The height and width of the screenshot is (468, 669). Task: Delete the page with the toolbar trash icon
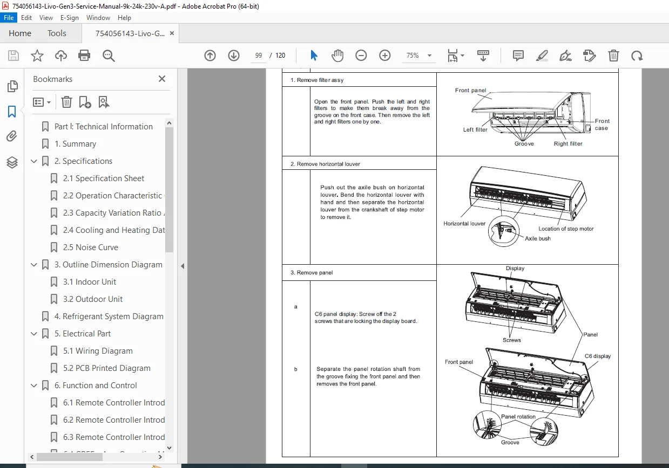613,56
